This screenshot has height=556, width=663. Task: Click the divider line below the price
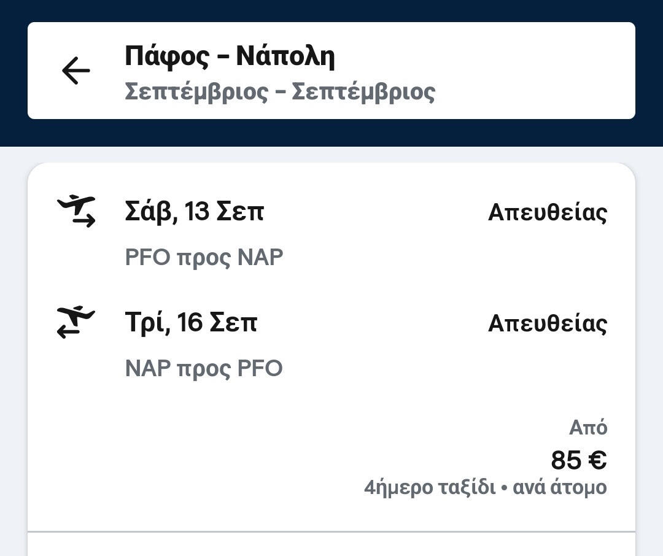(331, 531)
